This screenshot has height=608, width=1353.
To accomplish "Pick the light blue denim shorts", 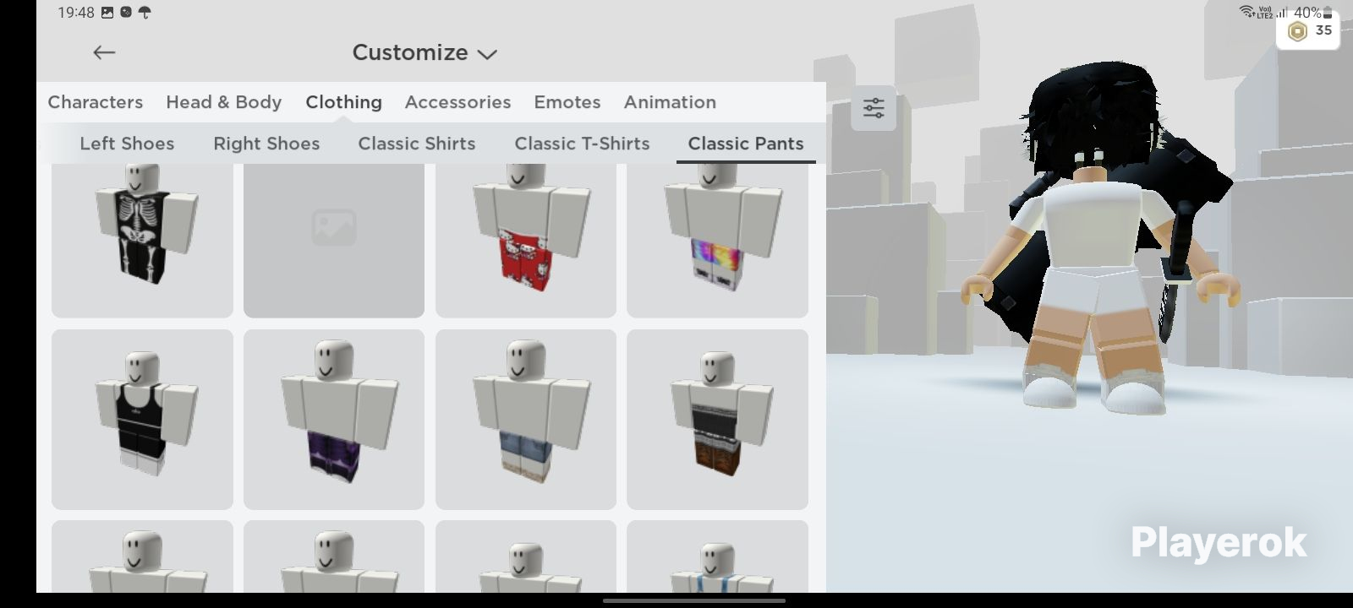I will click(x=526, y=420).
